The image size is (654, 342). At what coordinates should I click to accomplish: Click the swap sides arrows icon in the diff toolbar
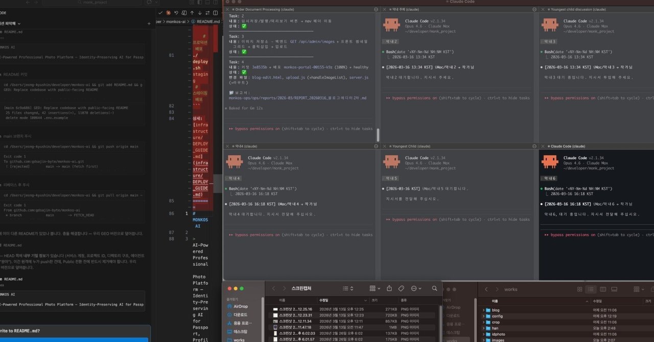tap(208, 12)
